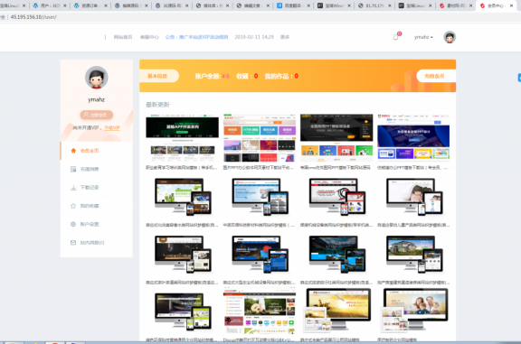Click the 收藏：0 counter text
521x344 pixels.
pos(247,77)
